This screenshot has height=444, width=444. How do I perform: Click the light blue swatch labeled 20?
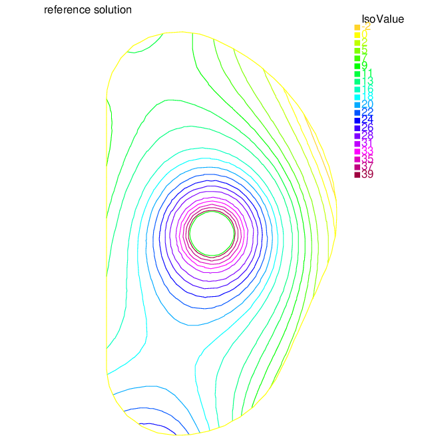click(357, 105)
